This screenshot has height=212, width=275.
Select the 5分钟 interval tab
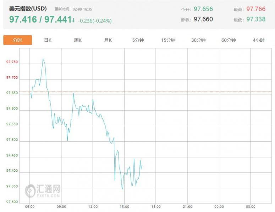pyautogui.click(x=138, y=40)
